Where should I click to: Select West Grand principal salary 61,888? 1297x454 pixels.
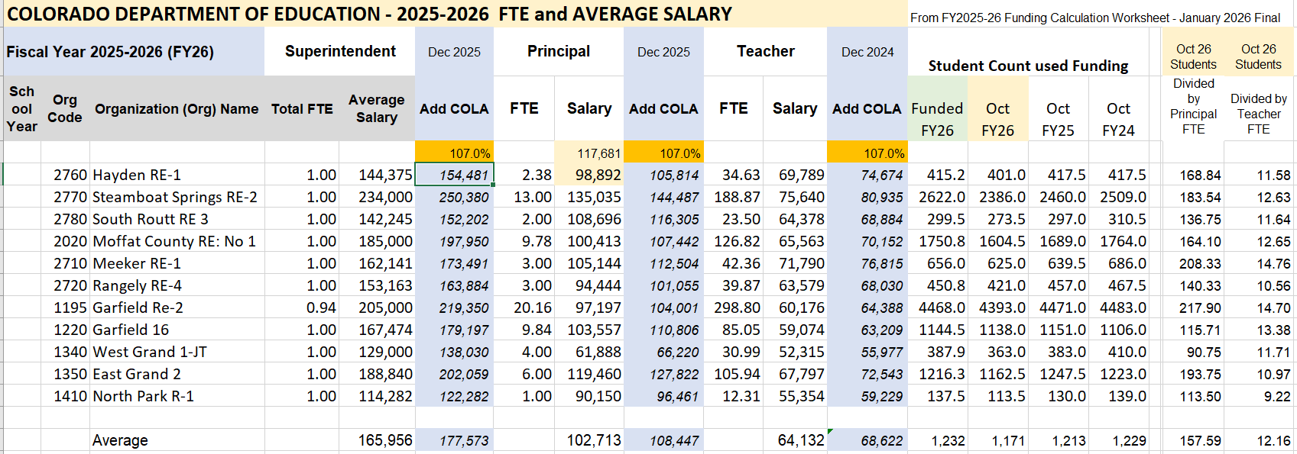click(x=589, y=352)
